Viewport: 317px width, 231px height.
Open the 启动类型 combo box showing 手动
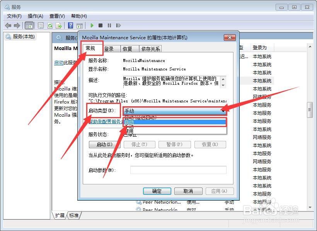175,111
